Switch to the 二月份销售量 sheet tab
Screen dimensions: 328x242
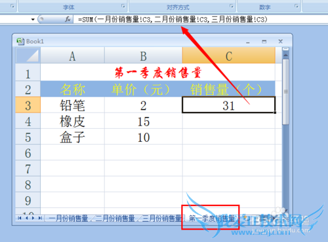(x=115, y=218)
